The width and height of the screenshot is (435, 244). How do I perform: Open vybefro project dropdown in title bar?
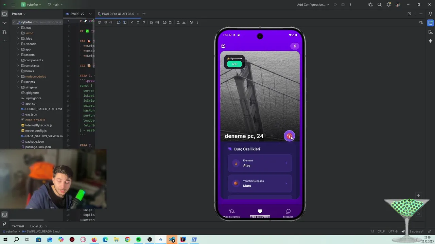(31, 5)
